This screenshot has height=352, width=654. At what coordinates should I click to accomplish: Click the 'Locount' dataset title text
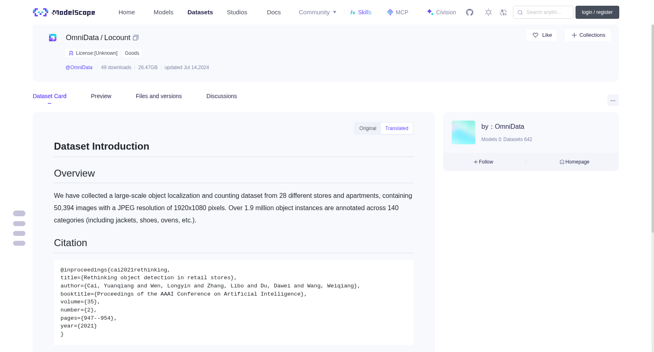(x=117, y=38)
